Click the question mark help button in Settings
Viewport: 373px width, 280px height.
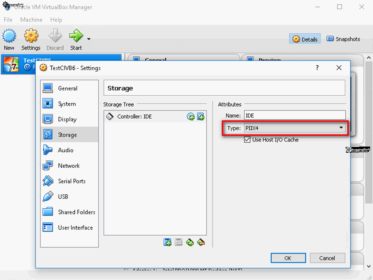click(x=317, y=68)
